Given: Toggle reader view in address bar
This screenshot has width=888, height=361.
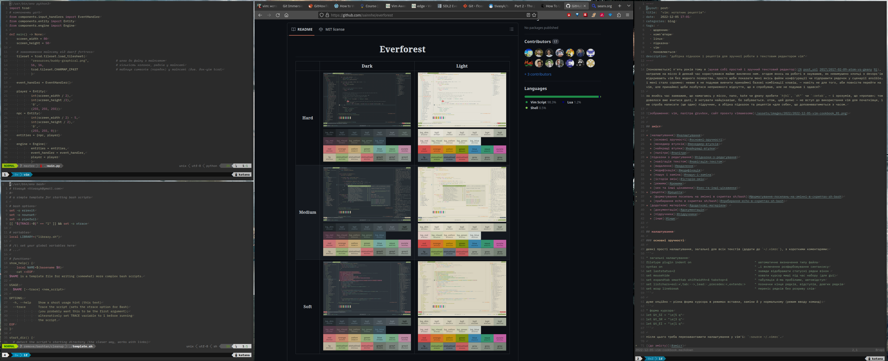Looking at the screenshot, I should tap(528, 15).
